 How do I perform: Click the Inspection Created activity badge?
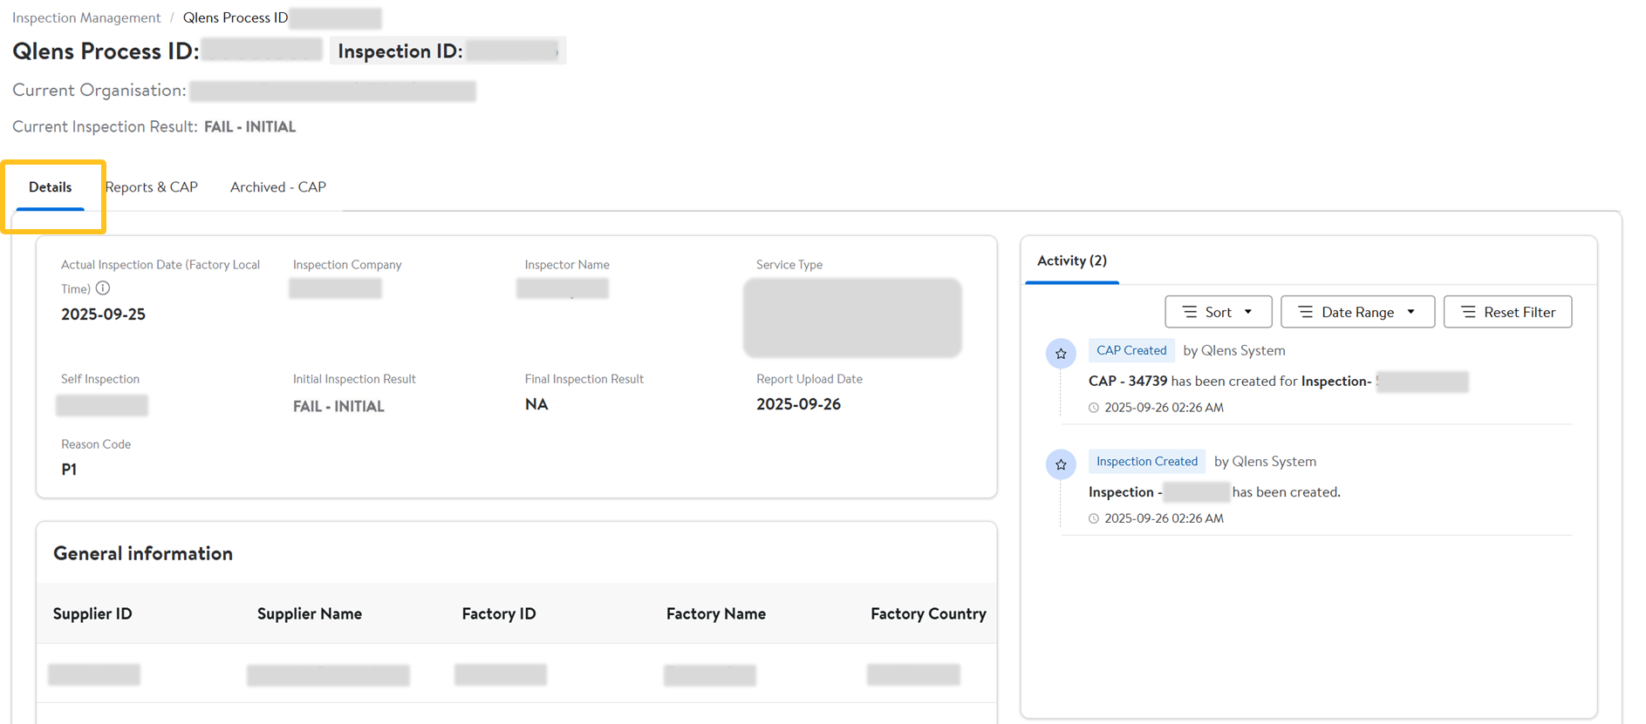click(x=1146, y=462)
